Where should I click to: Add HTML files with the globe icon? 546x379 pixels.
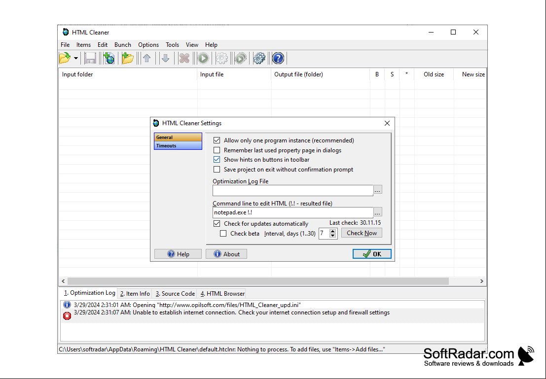click(109, 58)
